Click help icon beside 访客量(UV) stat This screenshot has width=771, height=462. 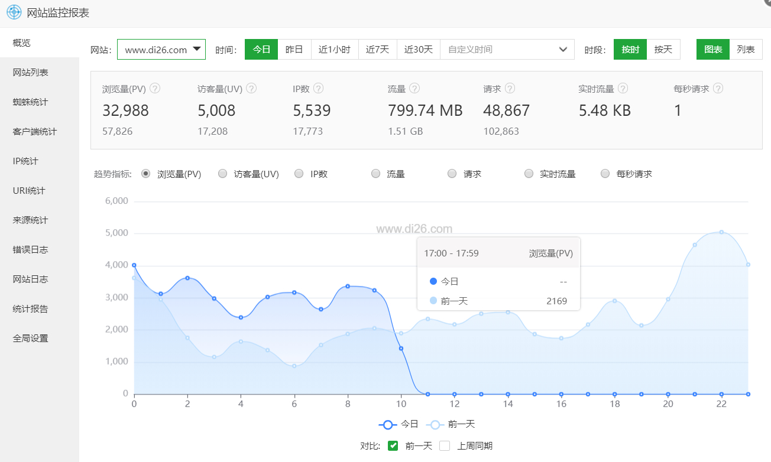pyautogui.click(x=251, y=89)
